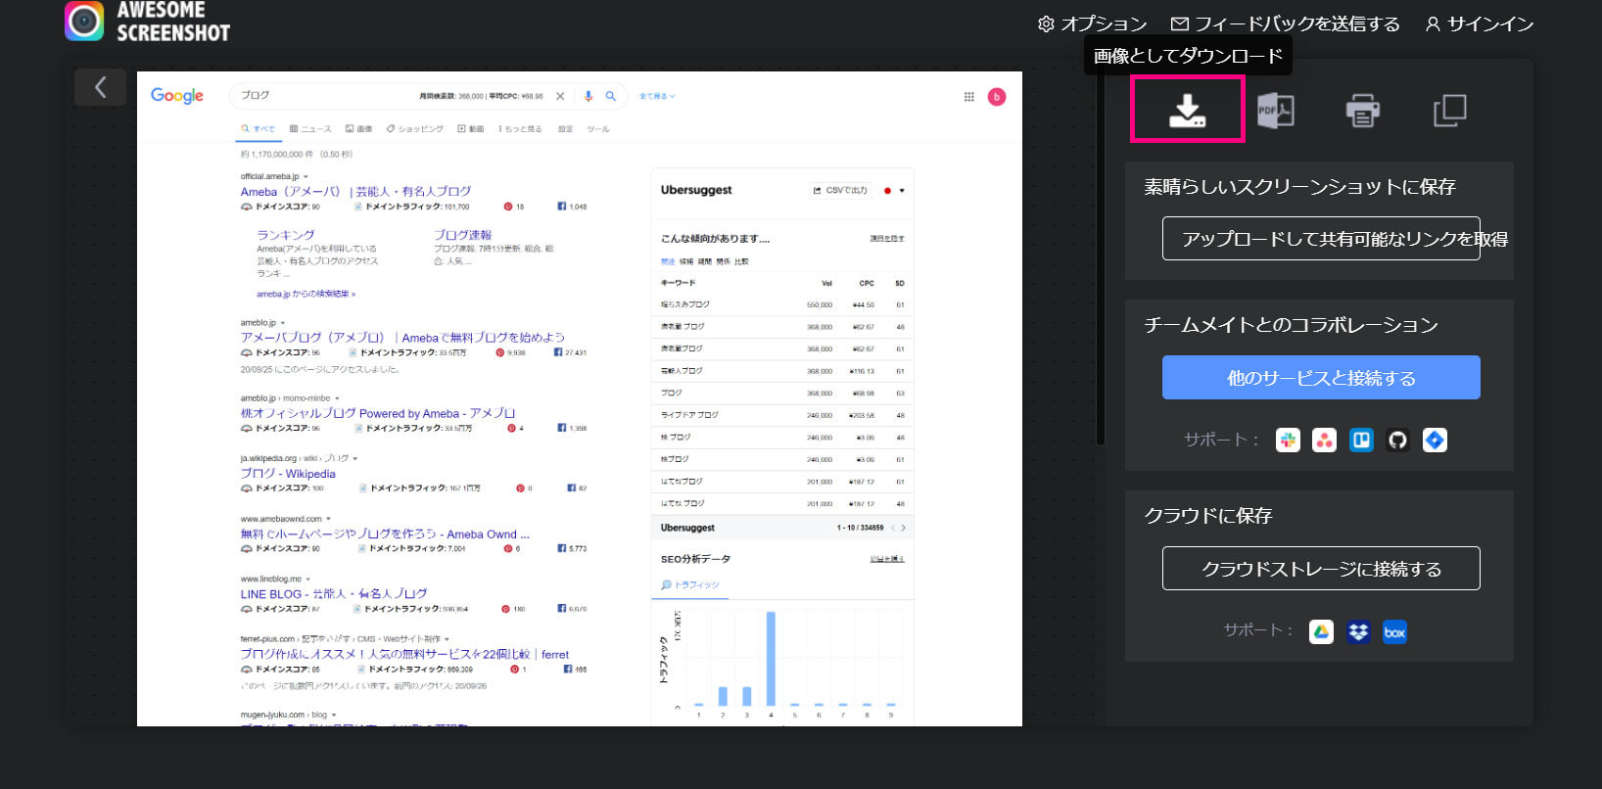The width and height of the screenshot is (1602, 789).
Task: Open the ランキング sitelink
Action: 286,236
